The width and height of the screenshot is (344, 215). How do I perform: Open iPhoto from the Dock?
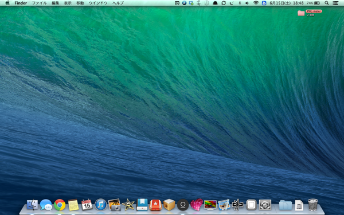tap(114, 205)
